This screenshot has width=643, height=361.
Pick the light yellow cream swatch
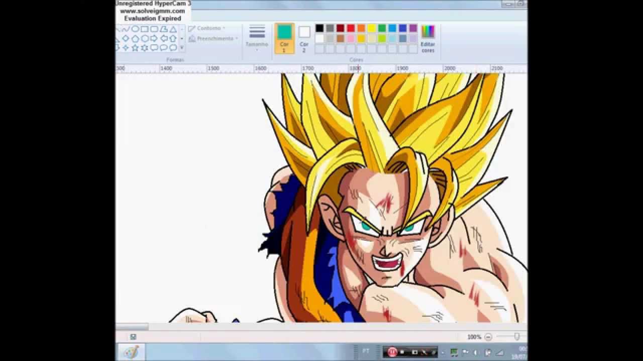(372, 39)
